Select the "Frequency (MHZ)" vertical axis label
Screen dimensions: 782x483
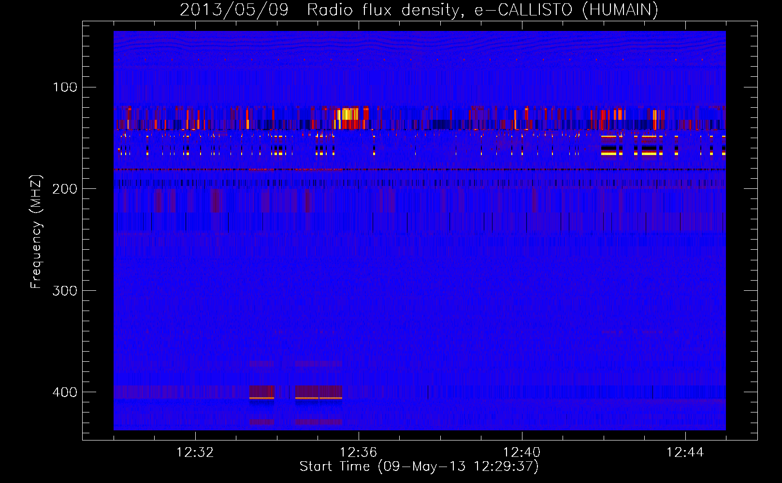[x=36, y=232]
